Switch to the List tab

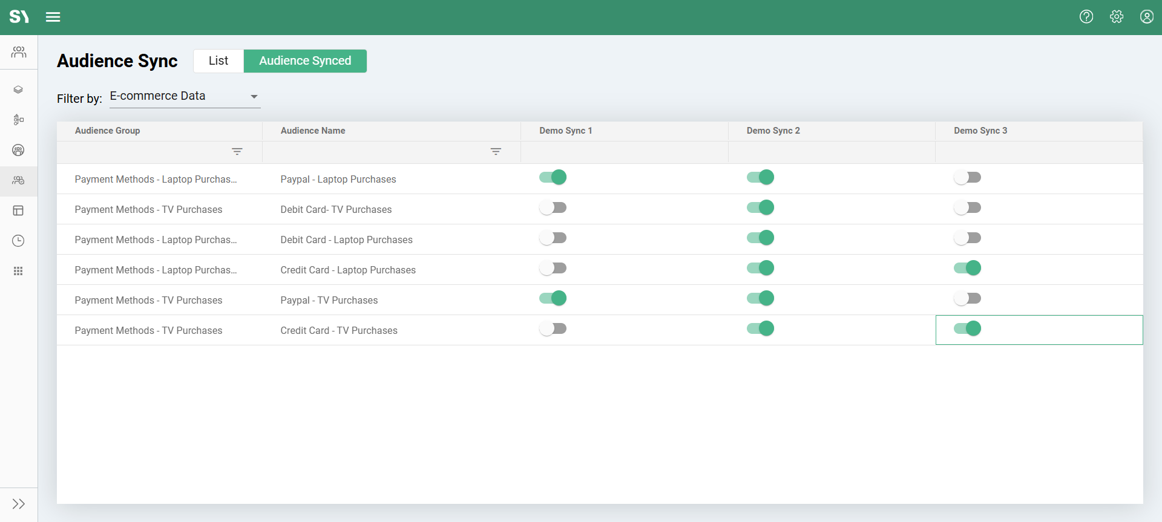click(218, 61)
